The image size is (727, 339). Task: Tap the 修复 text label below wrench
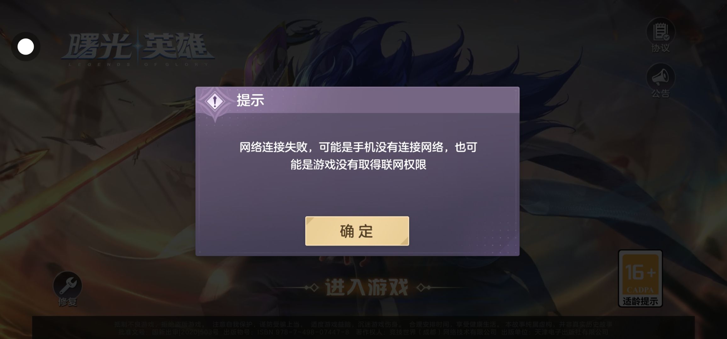point(67,302)
